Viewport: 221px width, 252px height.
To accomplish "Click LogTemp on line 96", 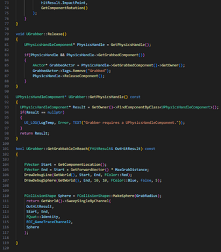I will click(x=46, y=123).
